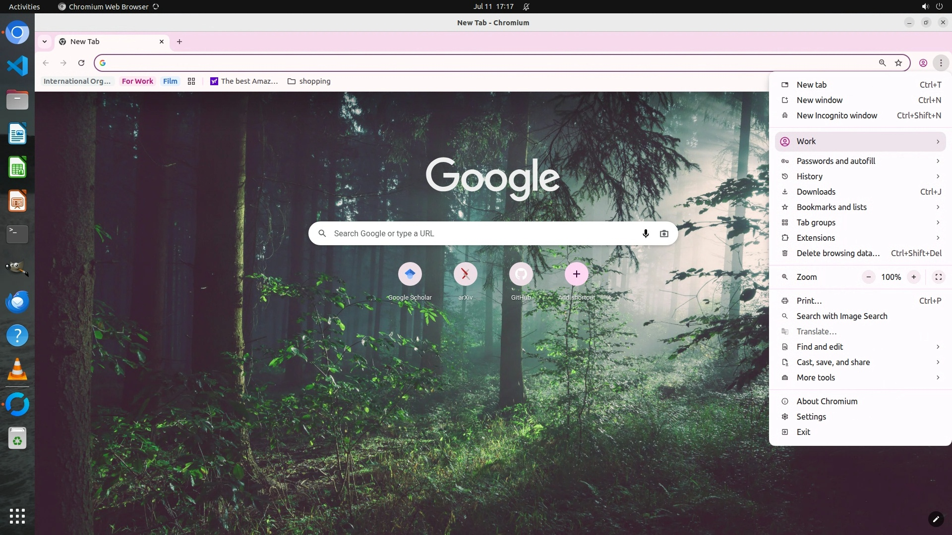
Task: Expand the Work profile submenu
Action: [860, 142]
